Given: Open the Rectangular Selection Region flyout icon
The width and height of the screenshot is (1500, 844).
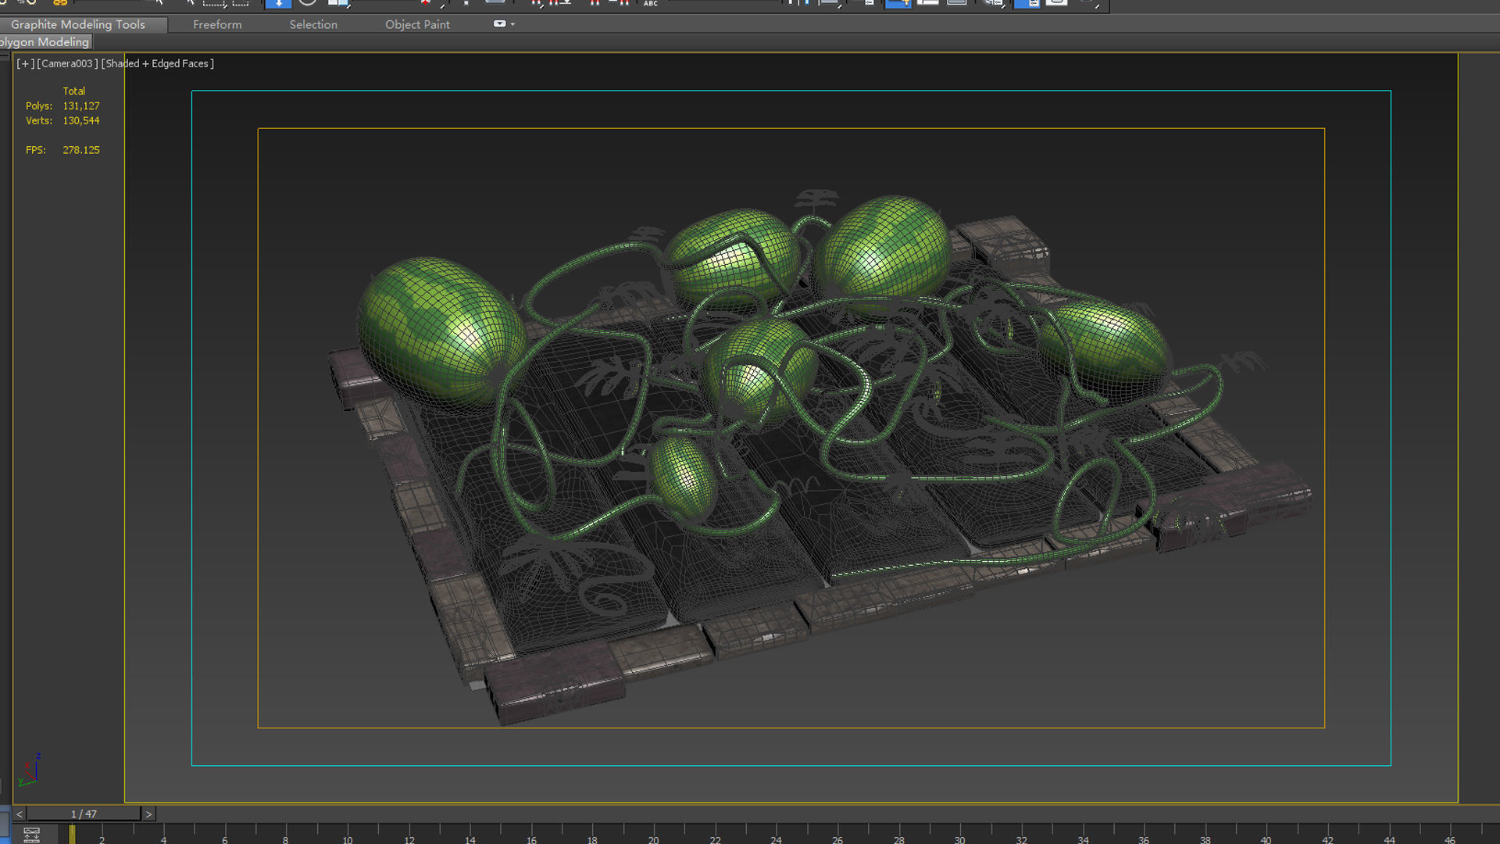Looking at the screenshot, I should click(x=214, y=3).
